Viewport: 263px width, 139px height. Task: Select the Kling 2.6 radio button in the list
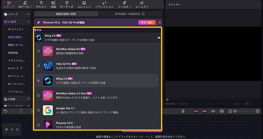click(38, 81)
